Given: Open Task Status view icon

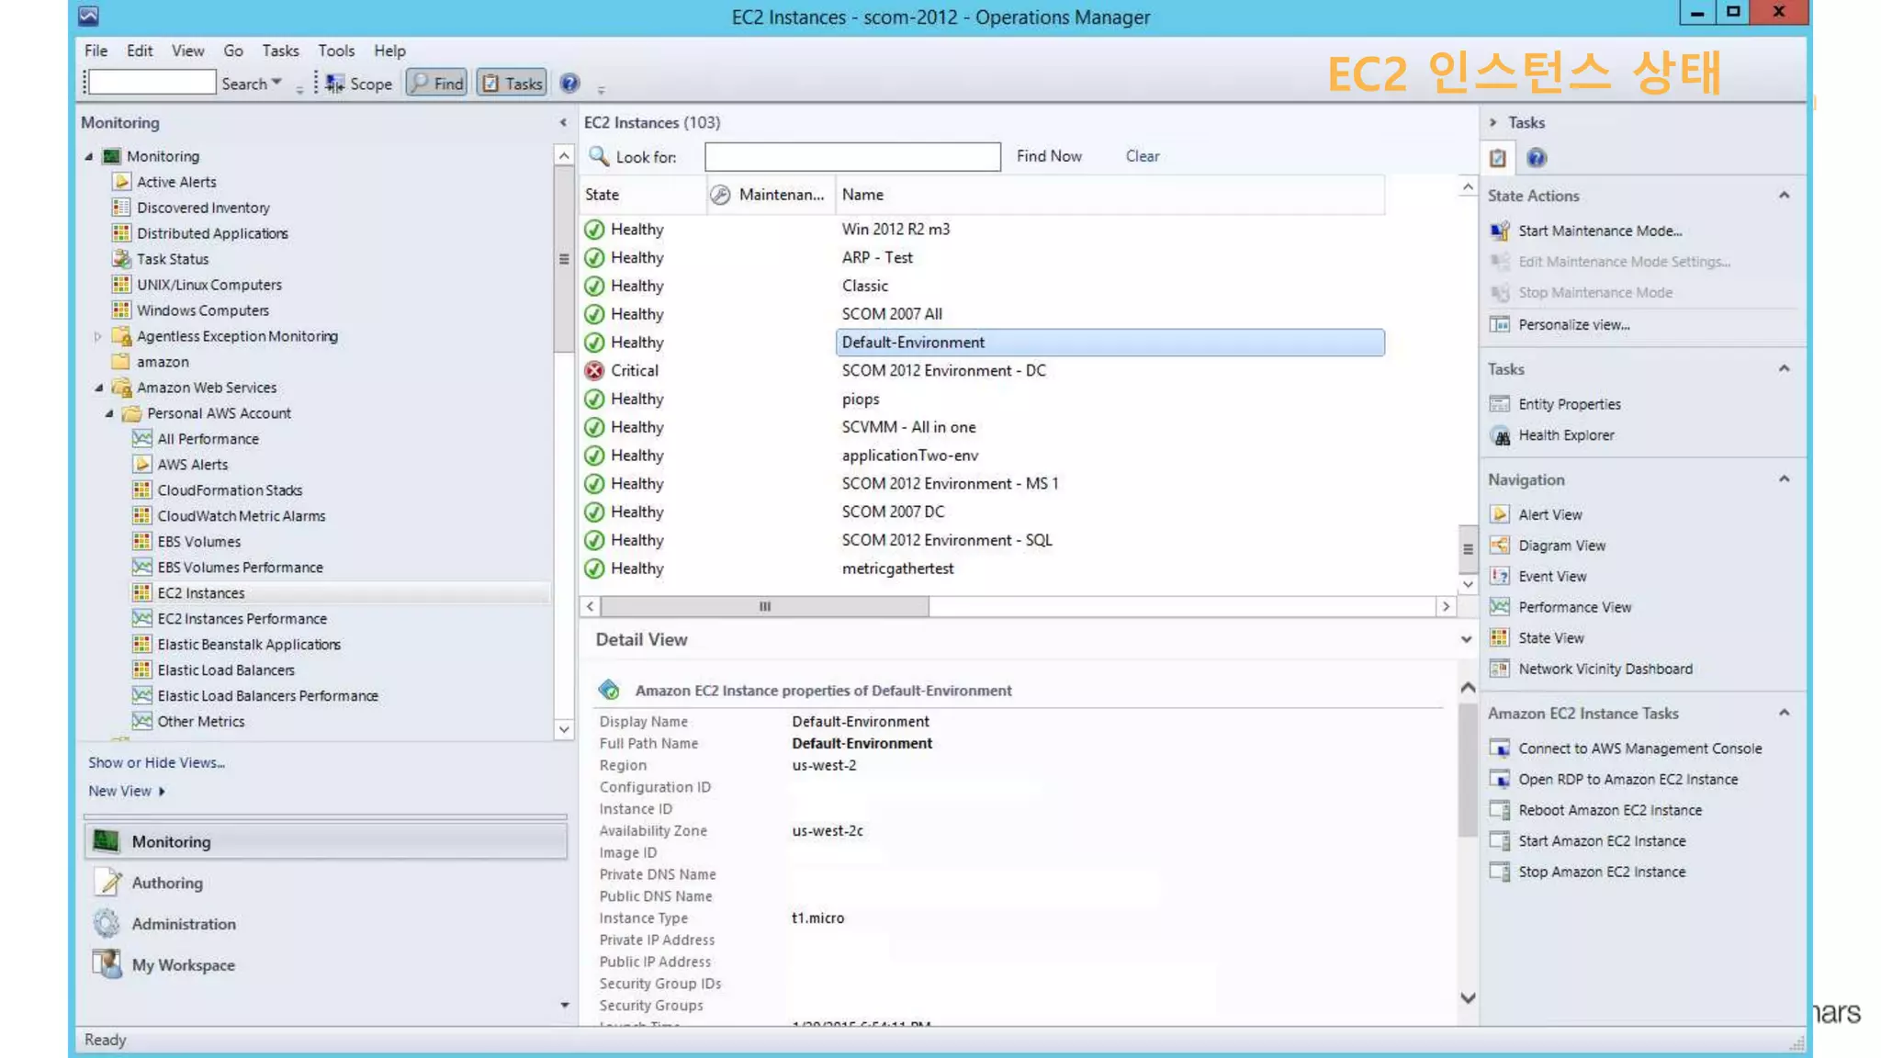Looking at the screenshot, I should tap(121, 259).
